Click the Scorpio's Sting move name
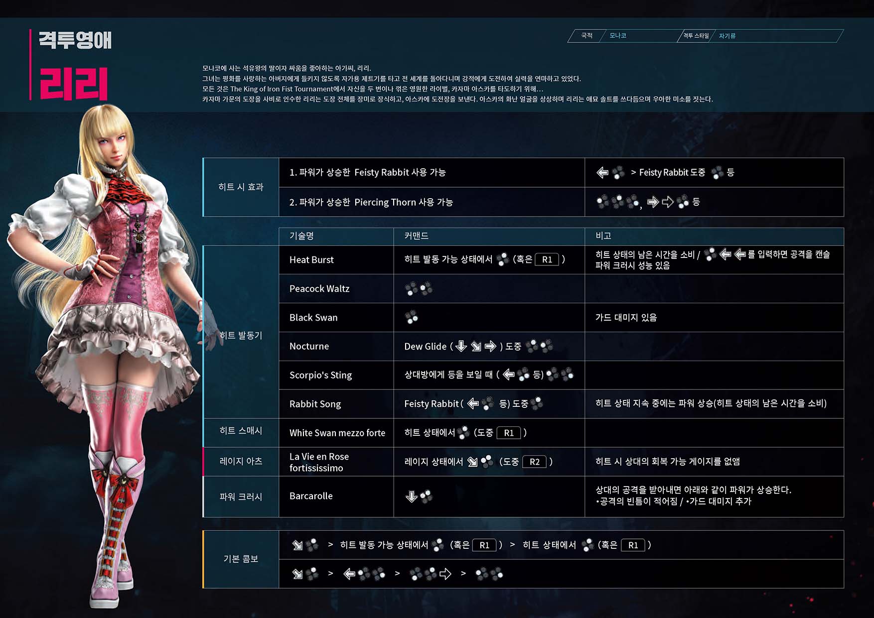The height and width of the screenshot is (618, 874). click(x=320, y=375)
